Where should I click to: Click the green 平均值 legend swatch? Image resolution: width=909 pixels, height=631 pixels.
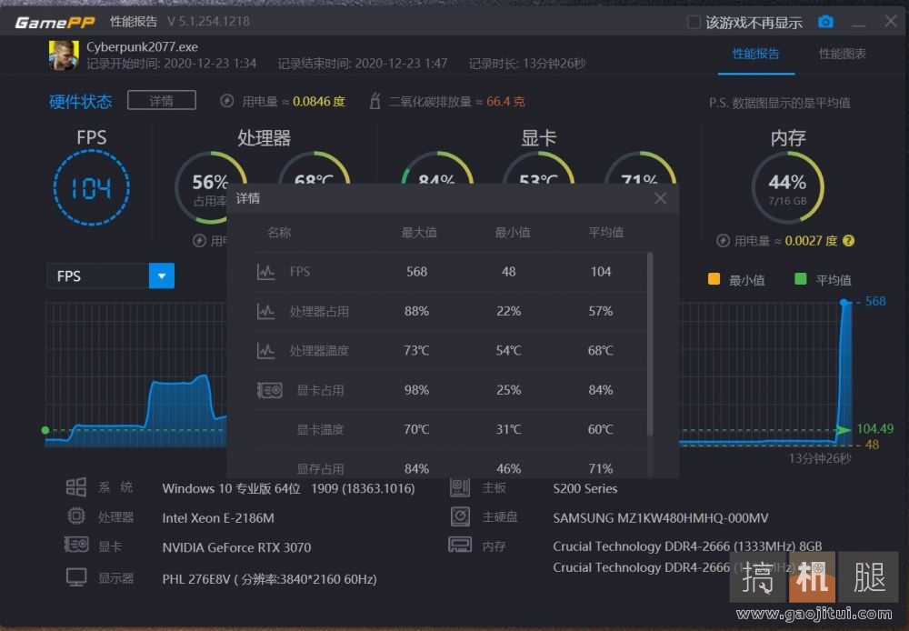tap(801, 279)
